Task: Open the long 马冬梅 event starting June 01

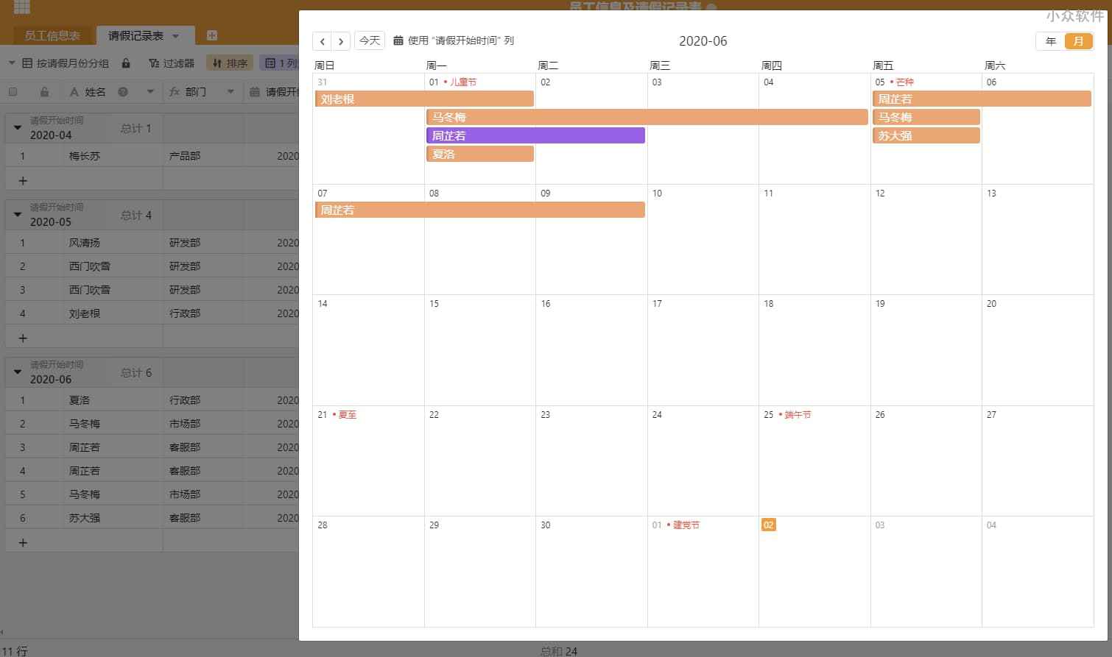Action: tap(647, 117)
